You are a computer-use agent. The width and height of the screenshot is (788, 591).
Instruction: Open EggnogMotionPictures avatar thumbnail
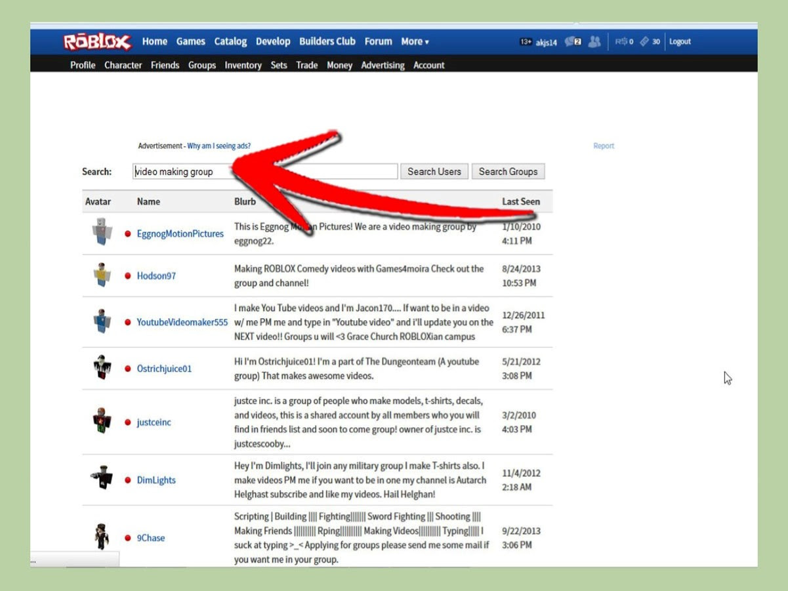(x=102, y=232)
